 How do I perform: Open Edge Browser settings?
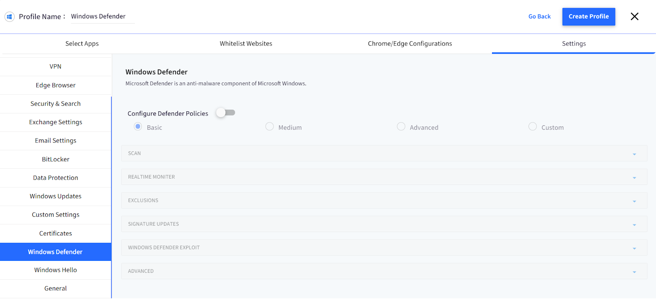[x=56, y=85]
